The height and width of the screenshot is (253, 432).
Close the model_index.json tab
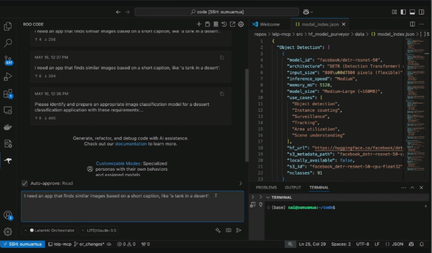(344, 24)
